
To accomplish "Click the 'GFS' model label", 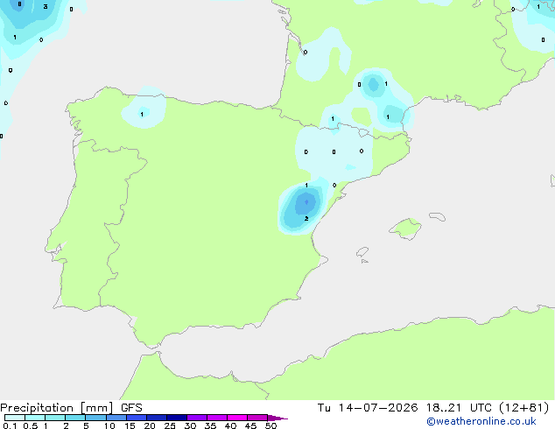I will click(x=131, y=408).
